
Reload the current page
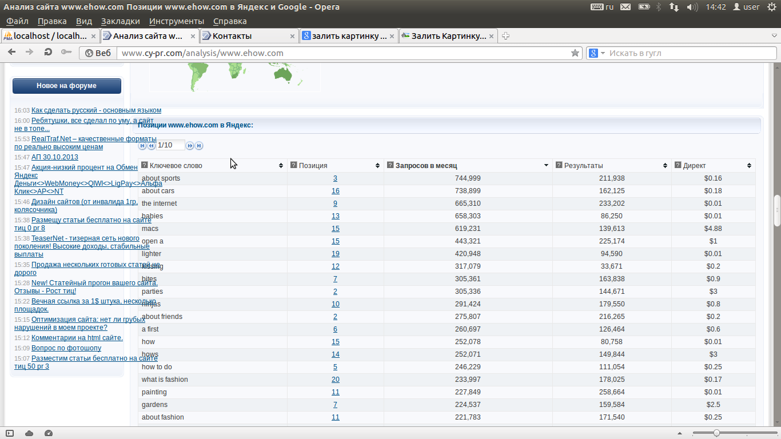pos(48,53)
